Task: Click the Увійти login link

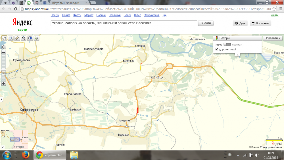Action: [x=274, y=15]
